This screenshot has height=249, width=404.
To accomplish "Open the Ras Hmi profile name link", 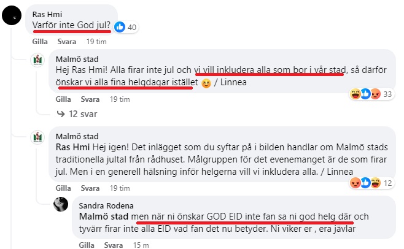I will [46, 13].
